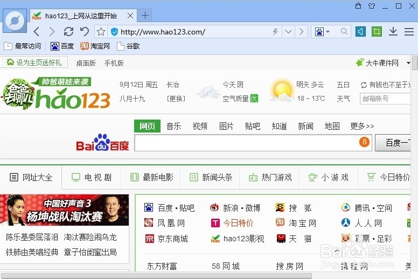Click the 百度一下 search button

tap(393, 143)
